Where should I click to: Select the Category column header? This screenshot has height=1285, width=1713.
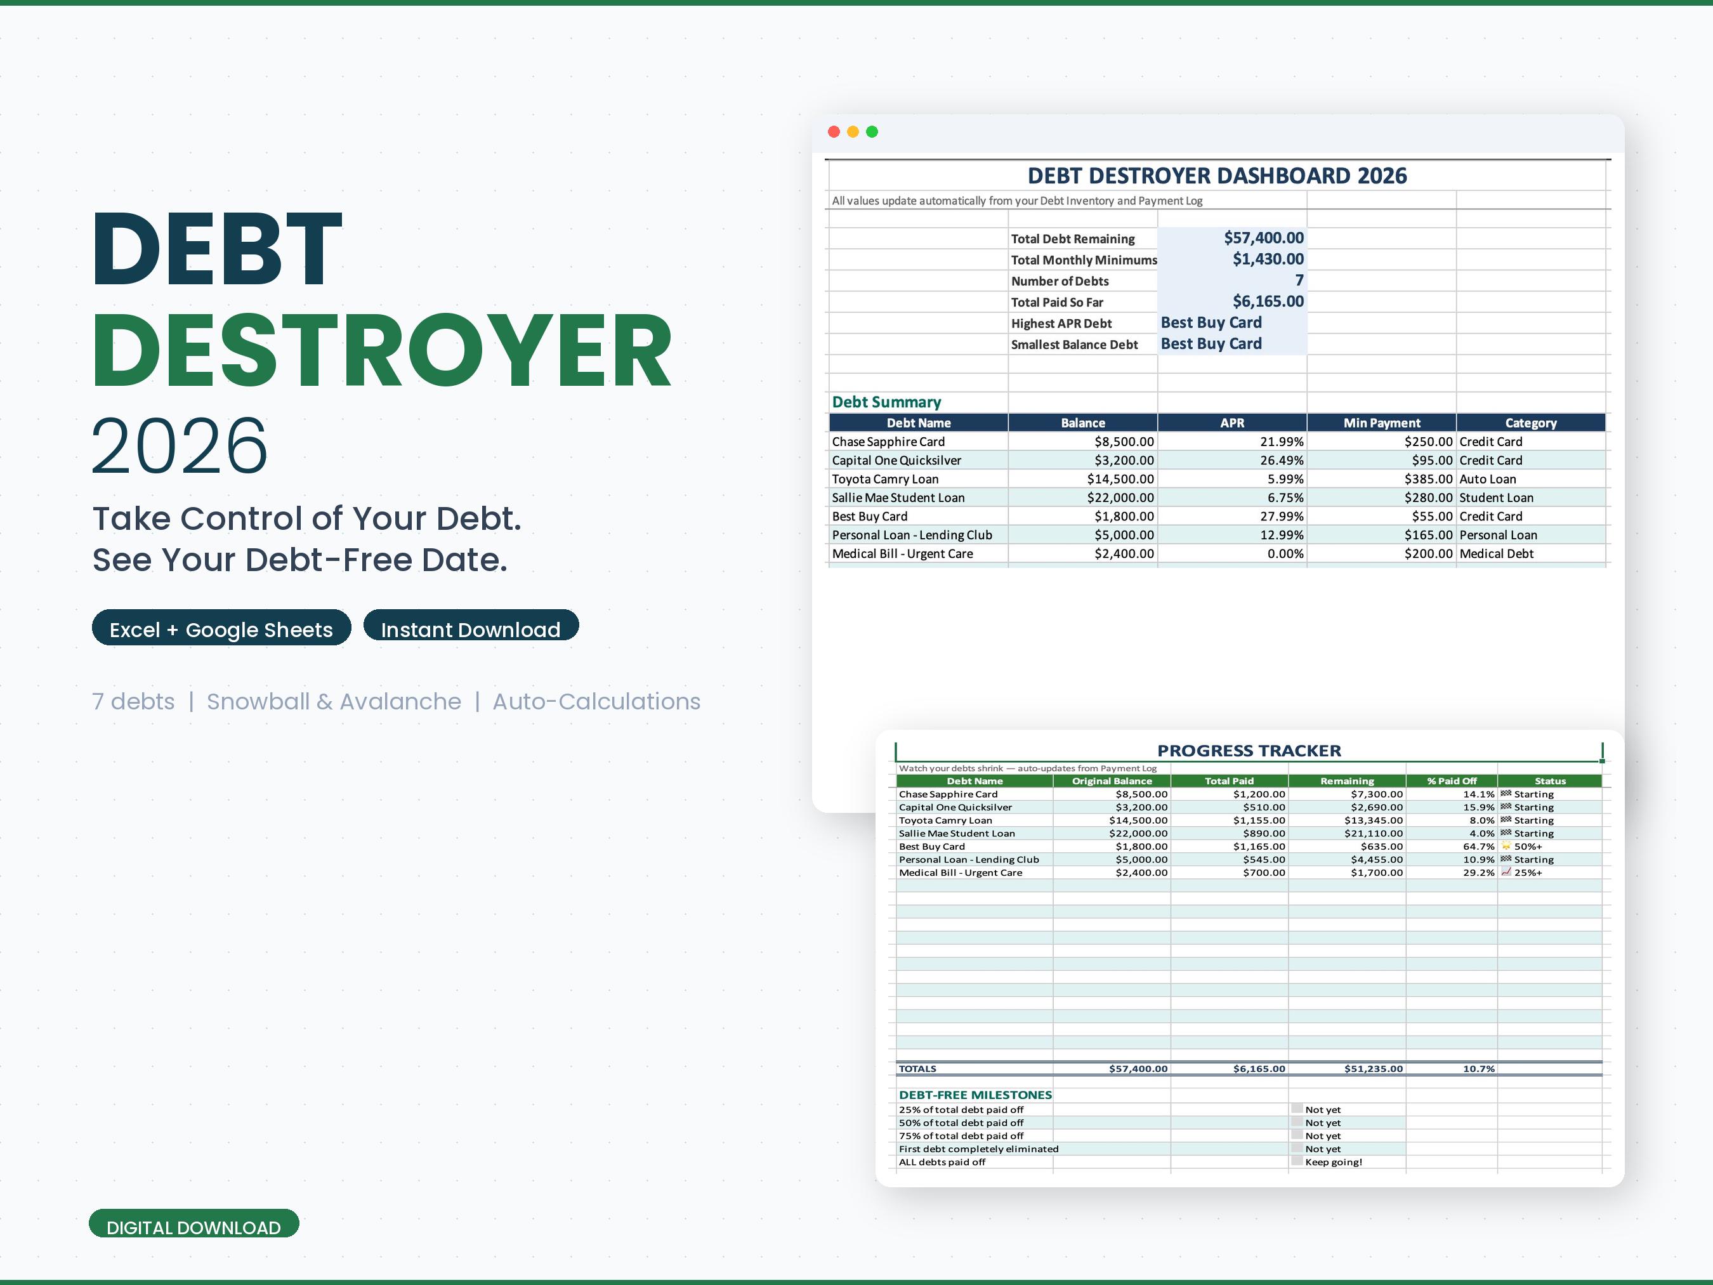pyautogui.click(x=1531, y=423)
